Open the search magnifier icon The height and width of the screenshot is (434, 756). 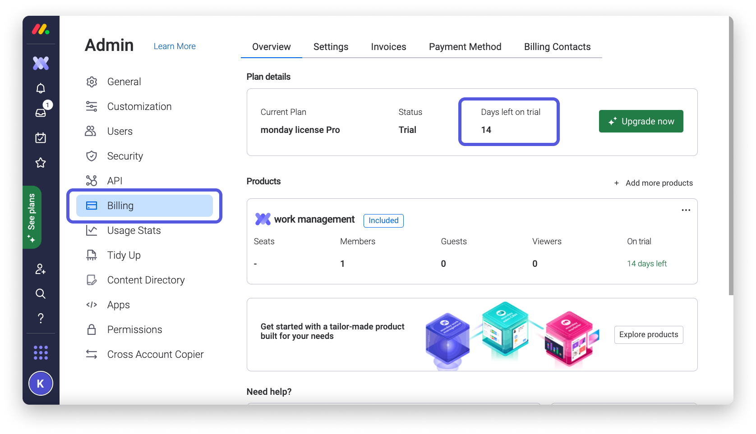click(41, 294)
